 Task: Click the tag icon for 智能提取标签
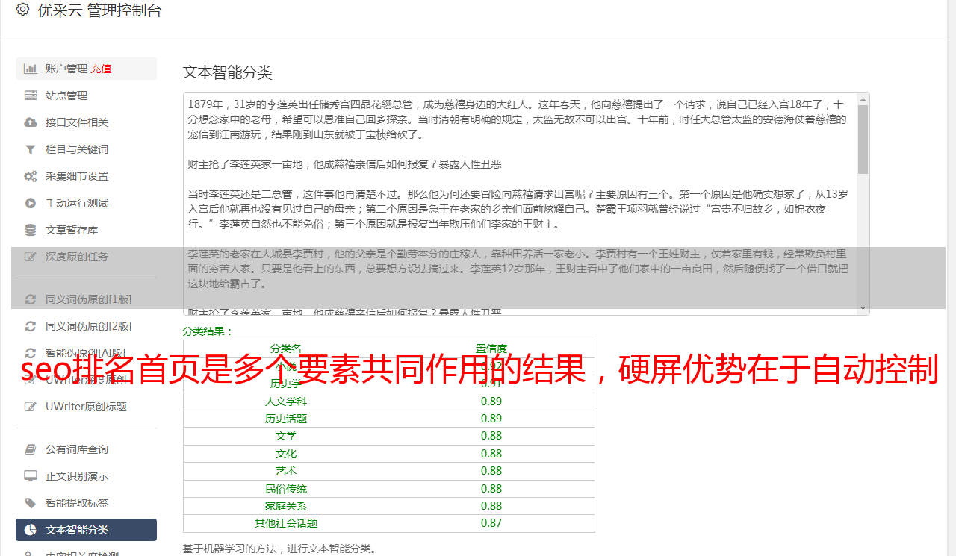[x=31, y=503]
